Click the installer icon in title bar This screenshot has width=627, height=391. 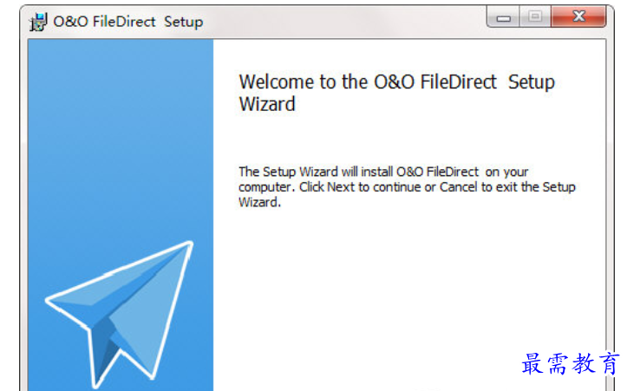click(39, 22)
